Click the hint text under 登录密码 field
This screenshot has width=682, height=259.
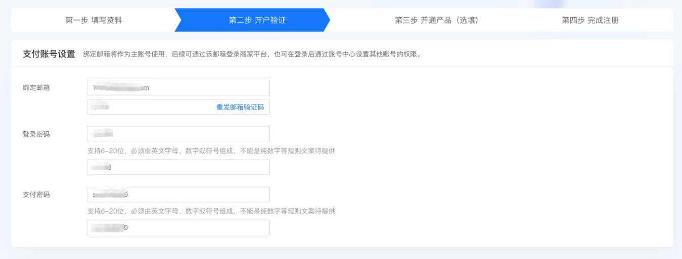tap(211, 151)
